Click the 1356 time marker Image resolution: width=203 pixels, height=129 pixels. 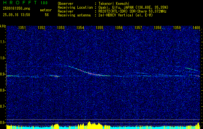[119, 27]
